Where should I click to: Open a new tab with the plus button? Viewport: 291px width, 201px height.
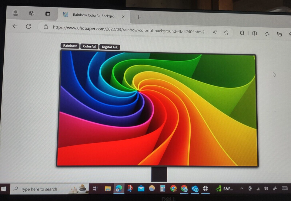click(138, 17)
